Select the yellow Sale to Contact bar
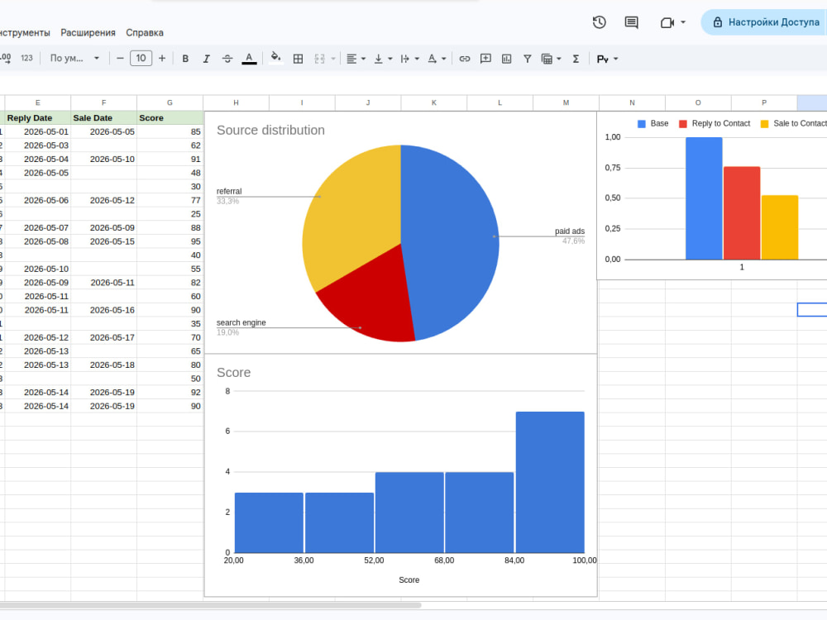Image resolution: width=827 pixels, height=620 pixels. point(780,227)
